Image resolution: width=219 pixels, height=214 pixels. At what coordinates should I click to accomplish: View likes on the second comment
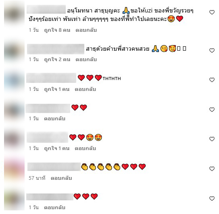coord(57,60)
